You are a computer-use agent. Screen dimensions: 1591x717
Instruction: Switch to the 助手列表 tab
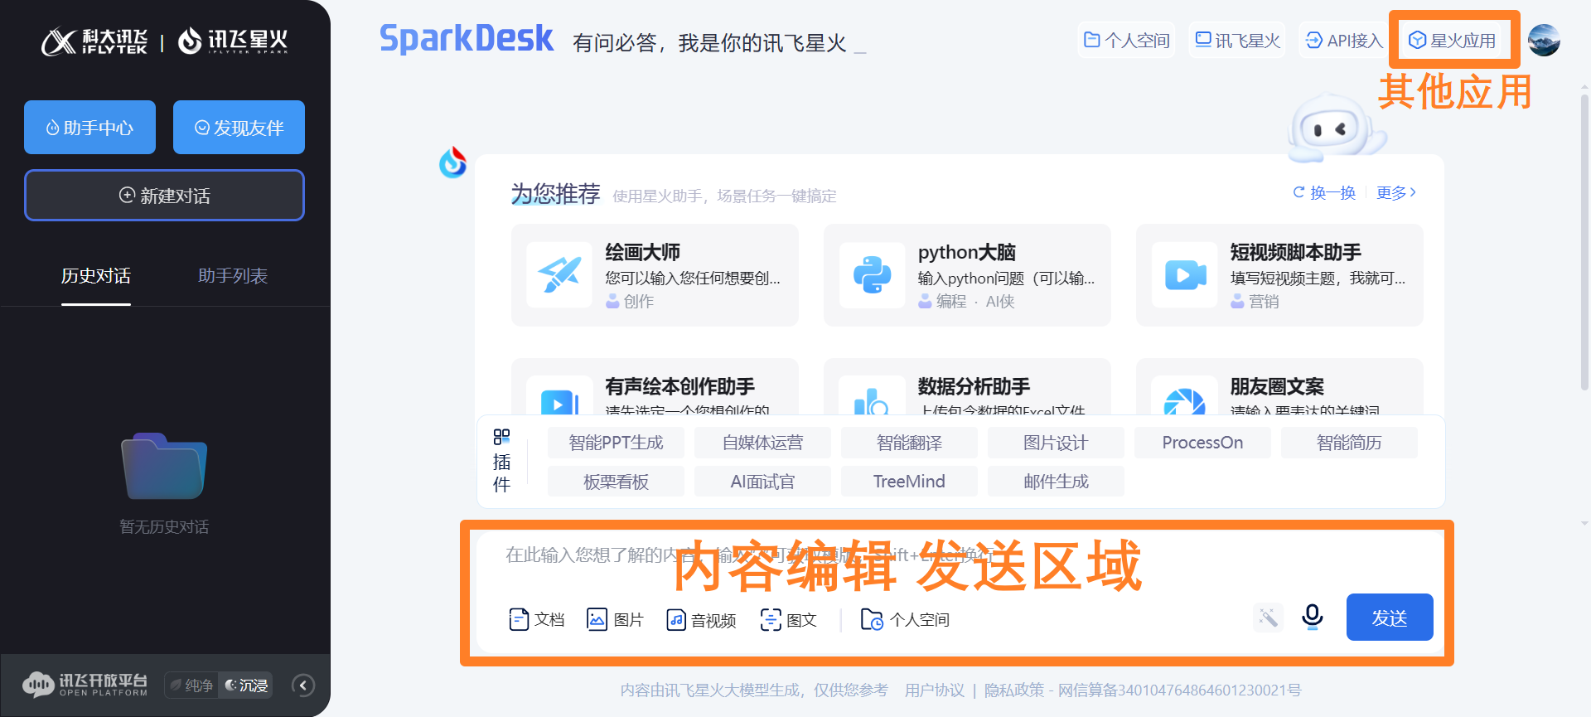(233, 276)
